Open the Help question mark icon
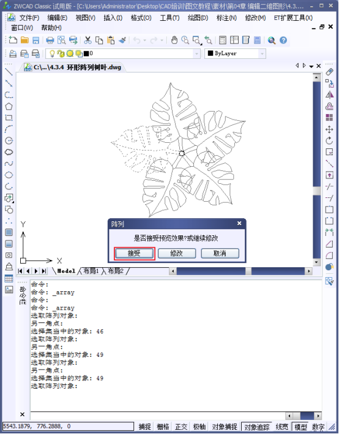 tap(283, 40)
